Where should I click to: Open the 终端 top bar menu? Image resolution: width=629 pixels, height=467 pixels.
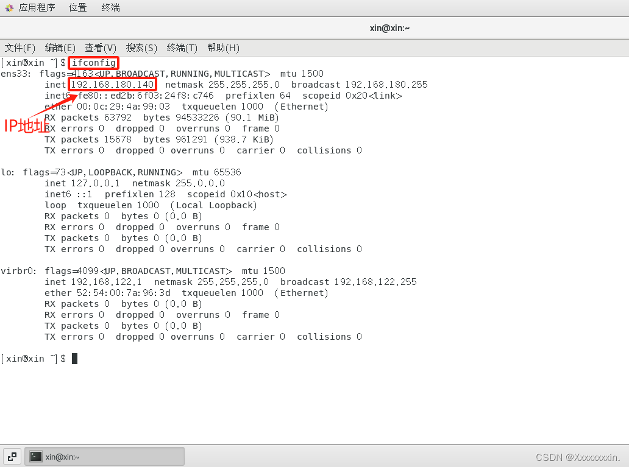111,8
